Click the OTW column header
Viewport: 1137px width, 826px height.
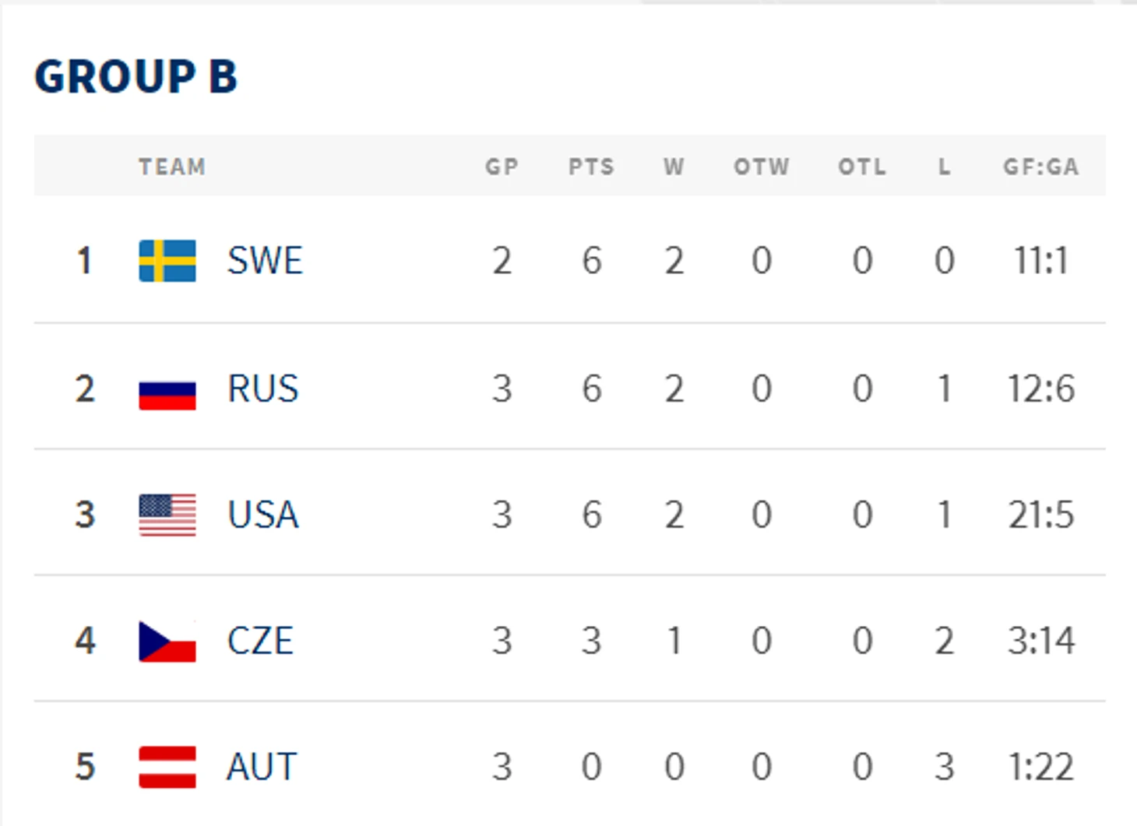click(x=761, y=167)
